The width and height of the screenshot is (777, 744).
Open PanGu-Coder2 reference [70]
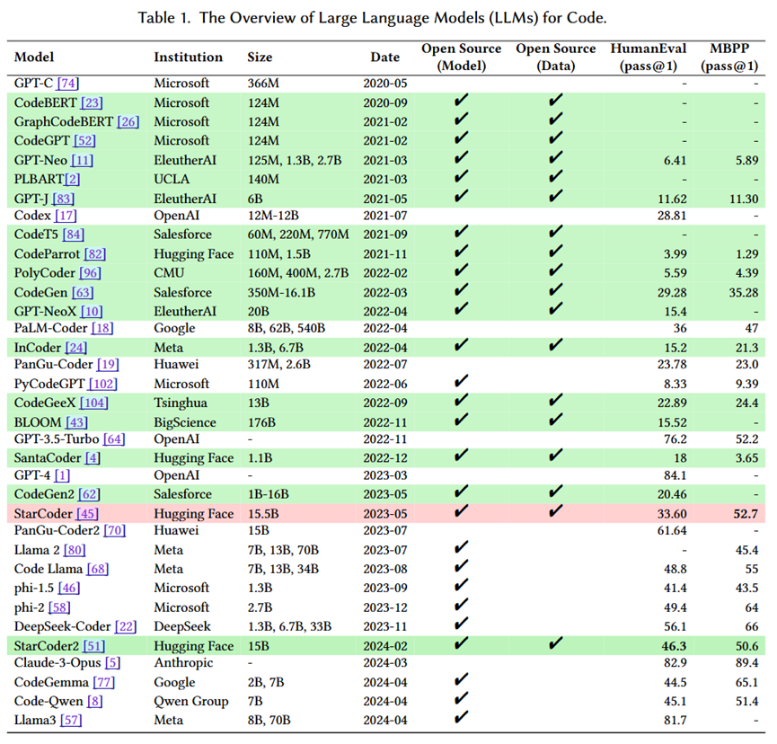tap(115, 530)
